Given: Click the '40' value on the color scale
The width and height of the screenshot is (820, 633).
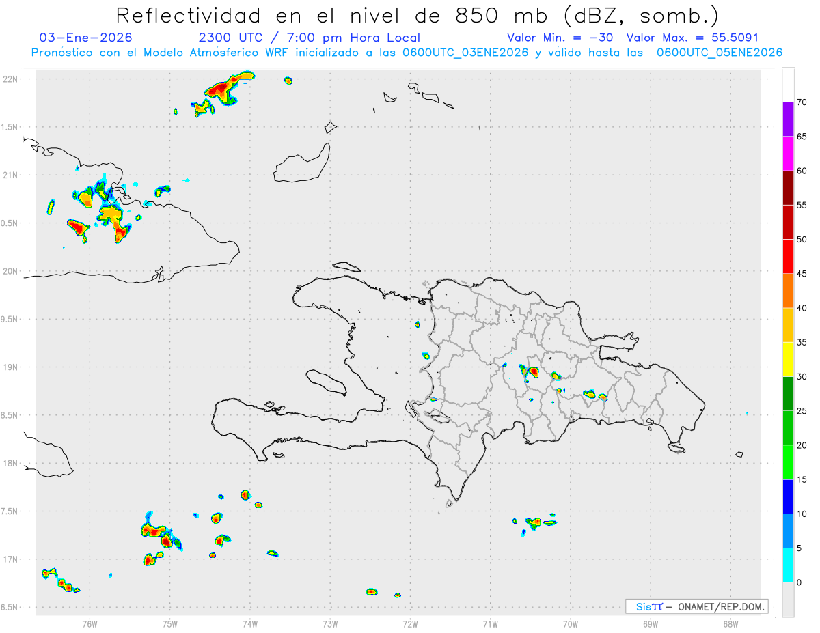Looking at the screenshot, I should (802, 308).
